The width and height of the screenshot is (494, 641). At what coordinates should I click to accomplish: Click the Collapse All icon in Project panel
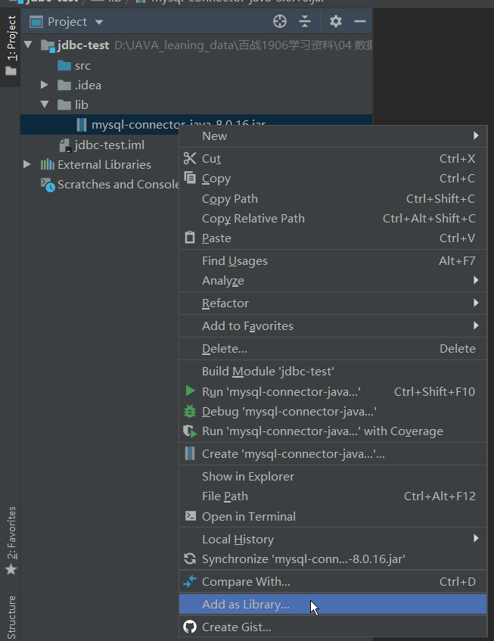tap(305, 21)
